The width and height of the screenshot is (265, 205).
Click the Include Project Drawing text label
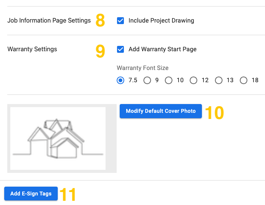(x=161, y=20)
